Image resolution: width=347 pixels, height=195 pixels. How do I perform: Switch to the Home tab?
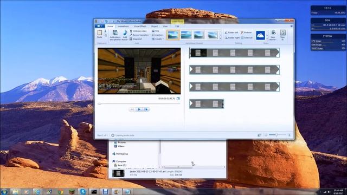[x=110, y=27]
